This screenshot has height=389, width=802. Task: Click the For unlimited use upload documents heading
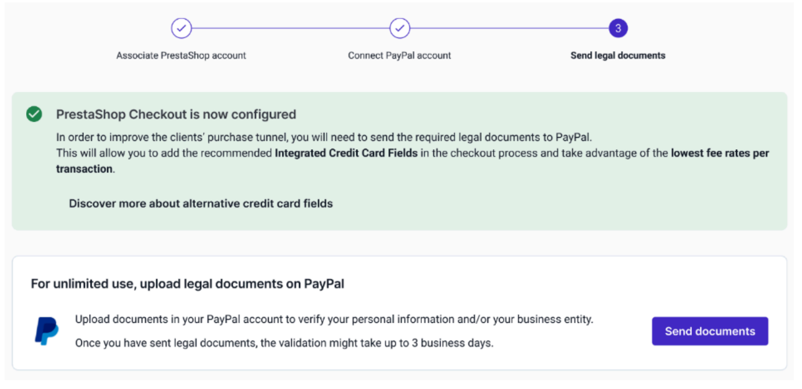coord(187,284)
